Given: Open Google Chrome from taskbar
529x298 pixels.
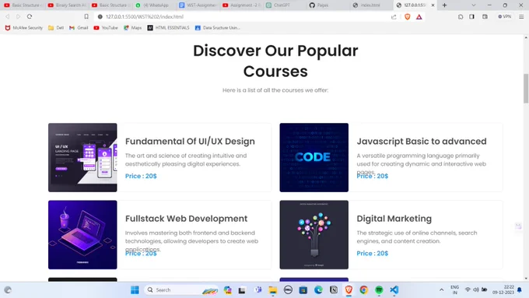Looking at the screenshot, I should pyautogui.click(x=364, y=290).
